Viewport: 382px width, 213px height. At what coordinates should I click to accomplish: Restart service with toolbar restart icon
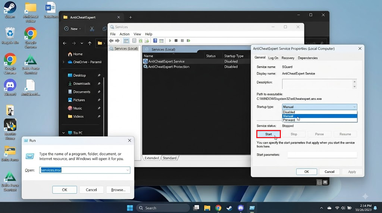(x=188, y=41)
